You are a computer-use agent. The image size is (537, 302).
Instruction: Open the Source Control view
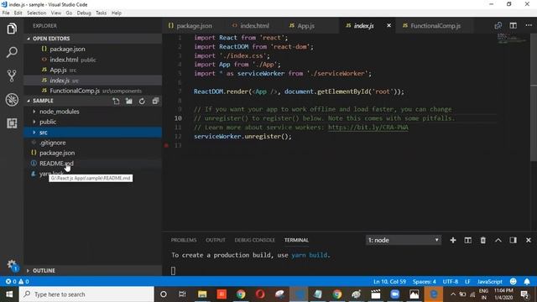pyautogui.click(x=12, y=75)
